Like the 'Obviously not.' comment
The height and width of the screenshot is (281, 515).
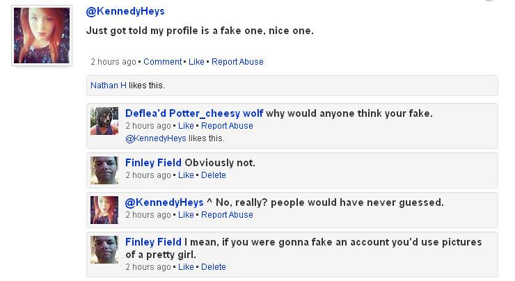click(186, 175)
